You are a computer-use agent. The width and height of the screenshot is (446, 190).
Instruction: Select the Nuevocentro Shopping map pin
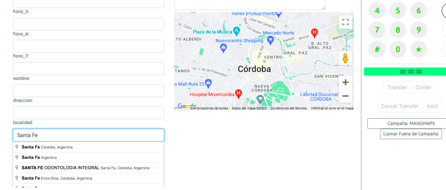(223, 47)
